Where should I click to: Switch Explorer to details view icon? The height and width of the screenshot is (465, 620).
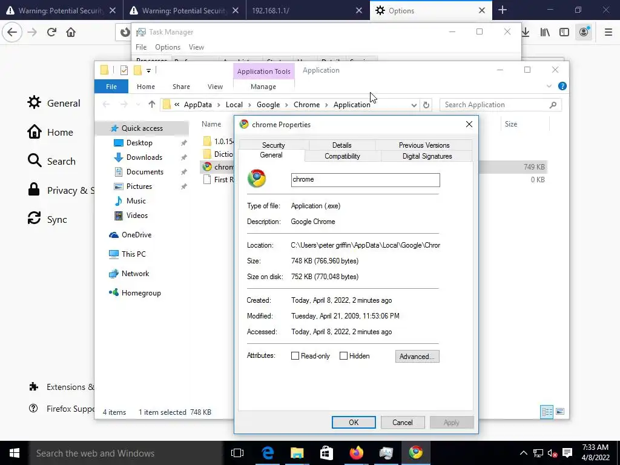coord(547,412)
